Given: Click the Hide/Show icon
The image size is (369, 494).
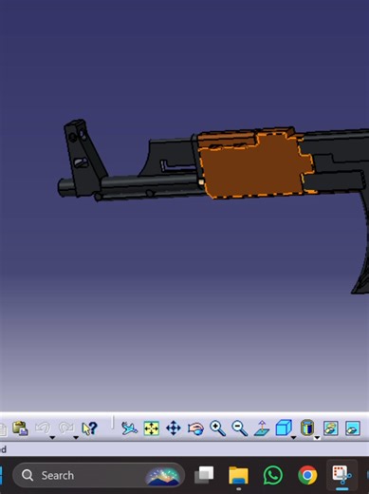Looking at the screenshot, I should pos(331,428).
